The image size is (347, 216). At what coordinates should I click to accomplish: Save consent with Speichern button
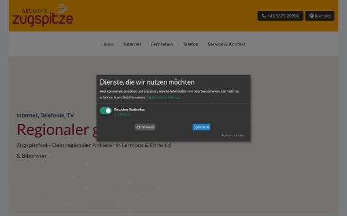pos(201,127)
